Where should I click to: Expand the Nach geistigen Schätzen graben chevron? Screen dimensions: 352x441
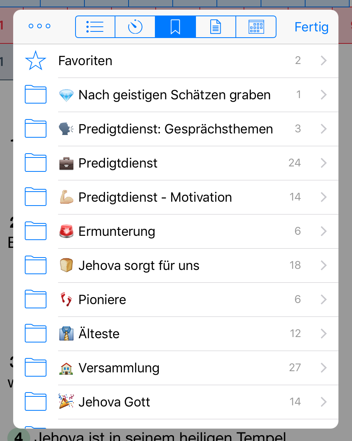tap(324, 95)
